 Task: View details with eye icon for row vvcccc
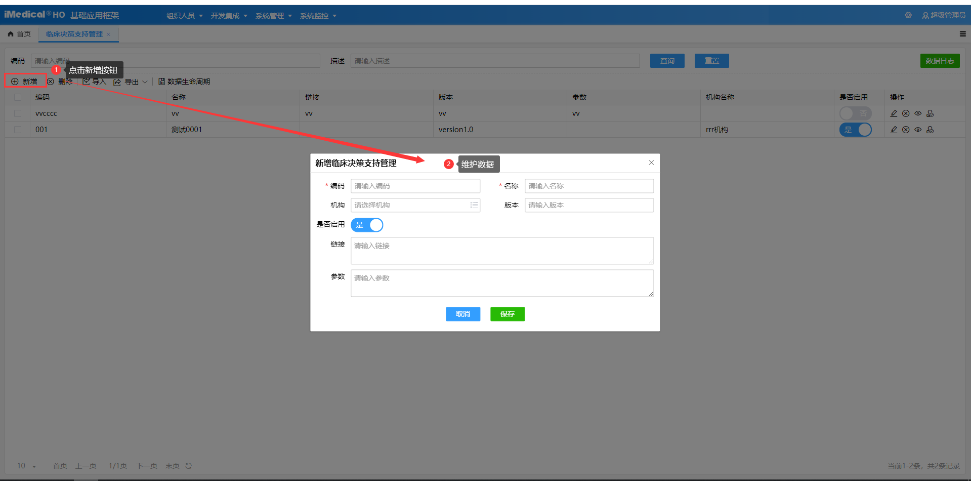pos(918,113)
